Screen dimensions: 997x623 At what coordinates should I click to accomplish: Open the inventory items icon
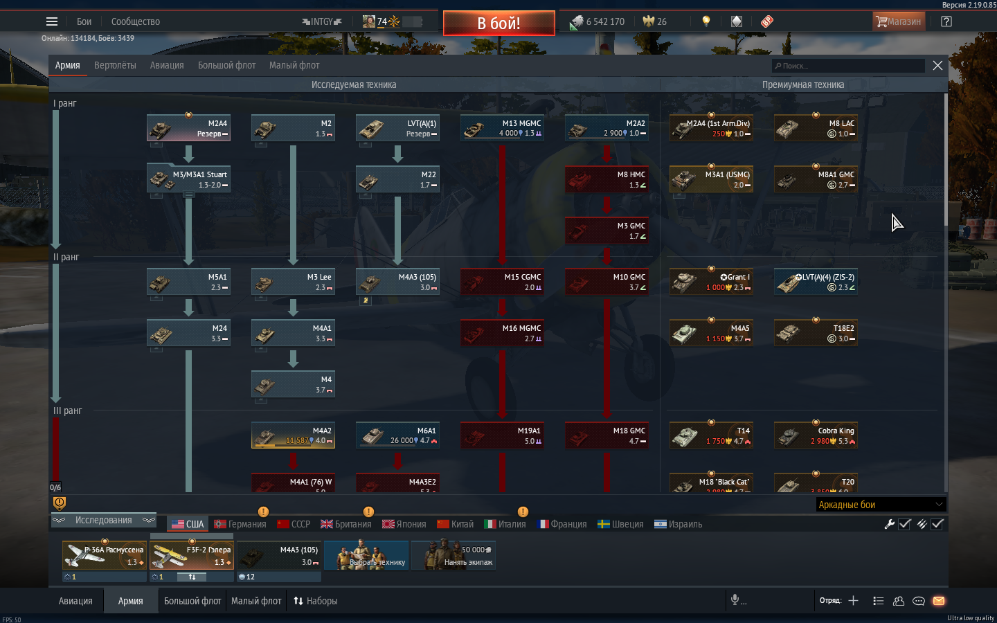pyautogui.click(x=737, y=21)
